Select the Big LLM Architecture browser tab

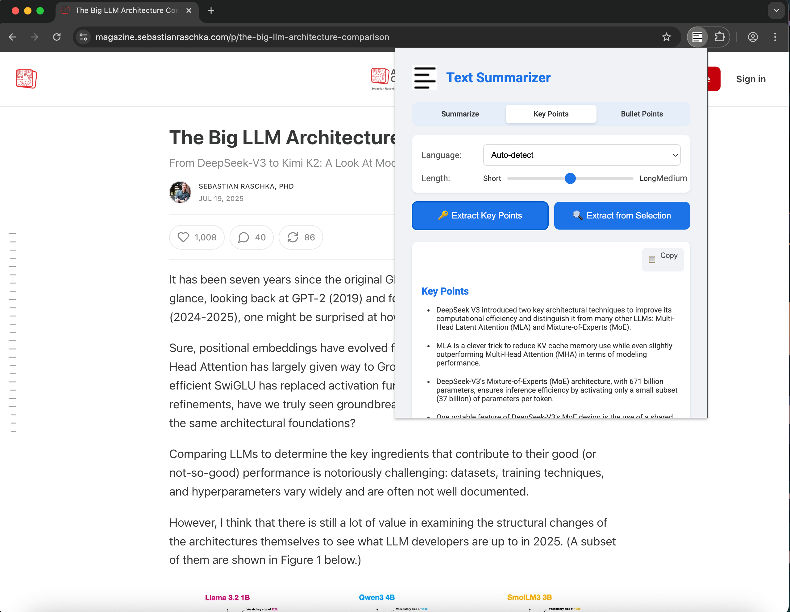126,10
